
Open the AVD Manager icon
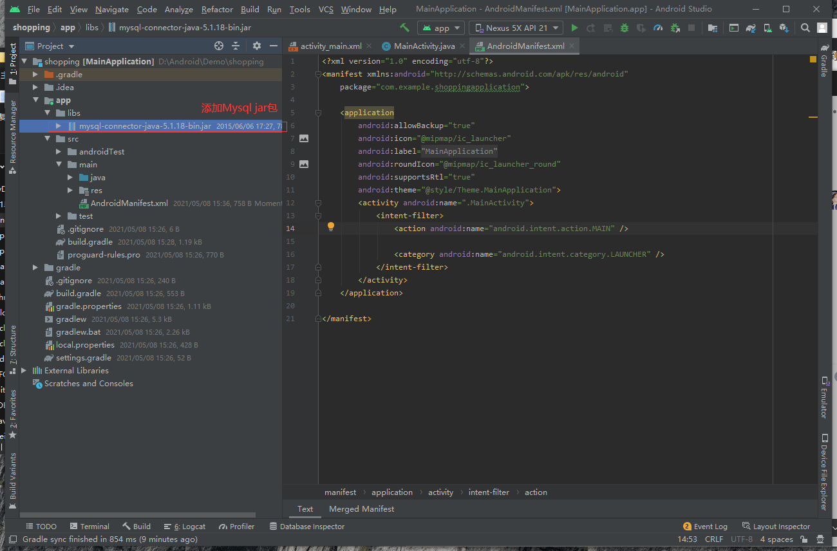[x=767, y=28]
